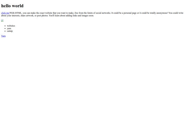
Task: Click the word "HTML" in the paragraph
Action: click(x=18, y=13)
